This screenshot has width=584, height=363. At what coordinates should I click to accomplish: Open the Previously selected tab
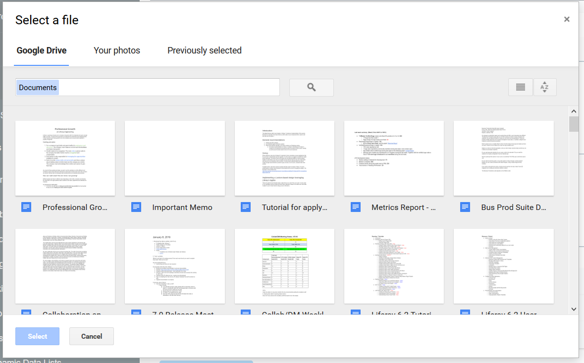(x=204, y=50)
